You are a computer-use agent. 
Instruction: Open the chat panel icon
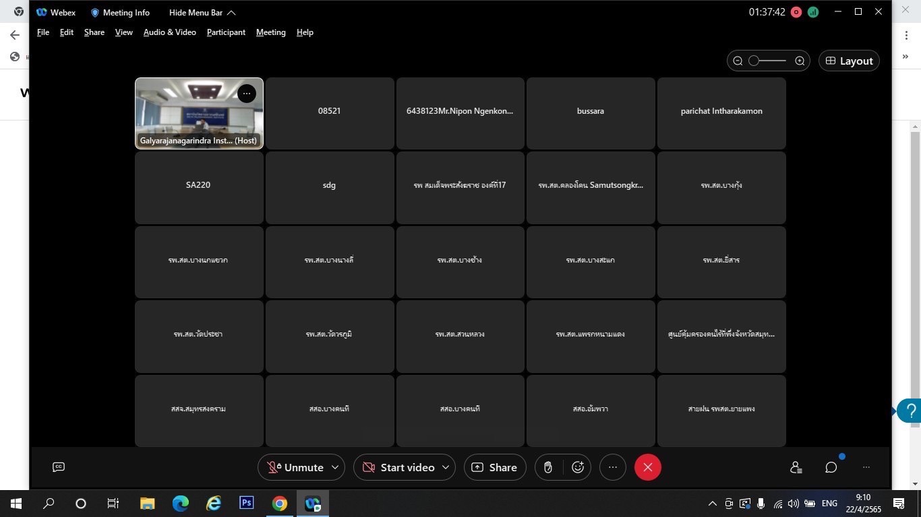click(x=831, y=467)
